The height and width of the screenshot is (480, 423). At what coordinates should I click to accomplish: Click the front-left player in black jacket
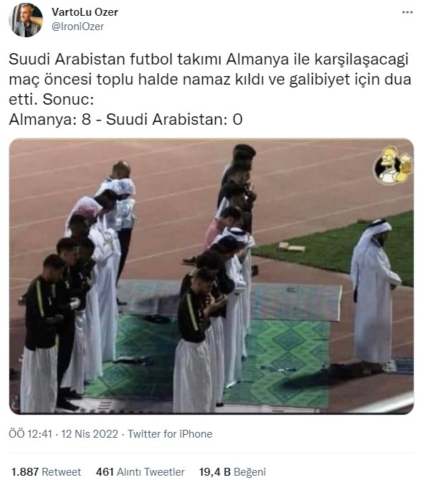42,334
